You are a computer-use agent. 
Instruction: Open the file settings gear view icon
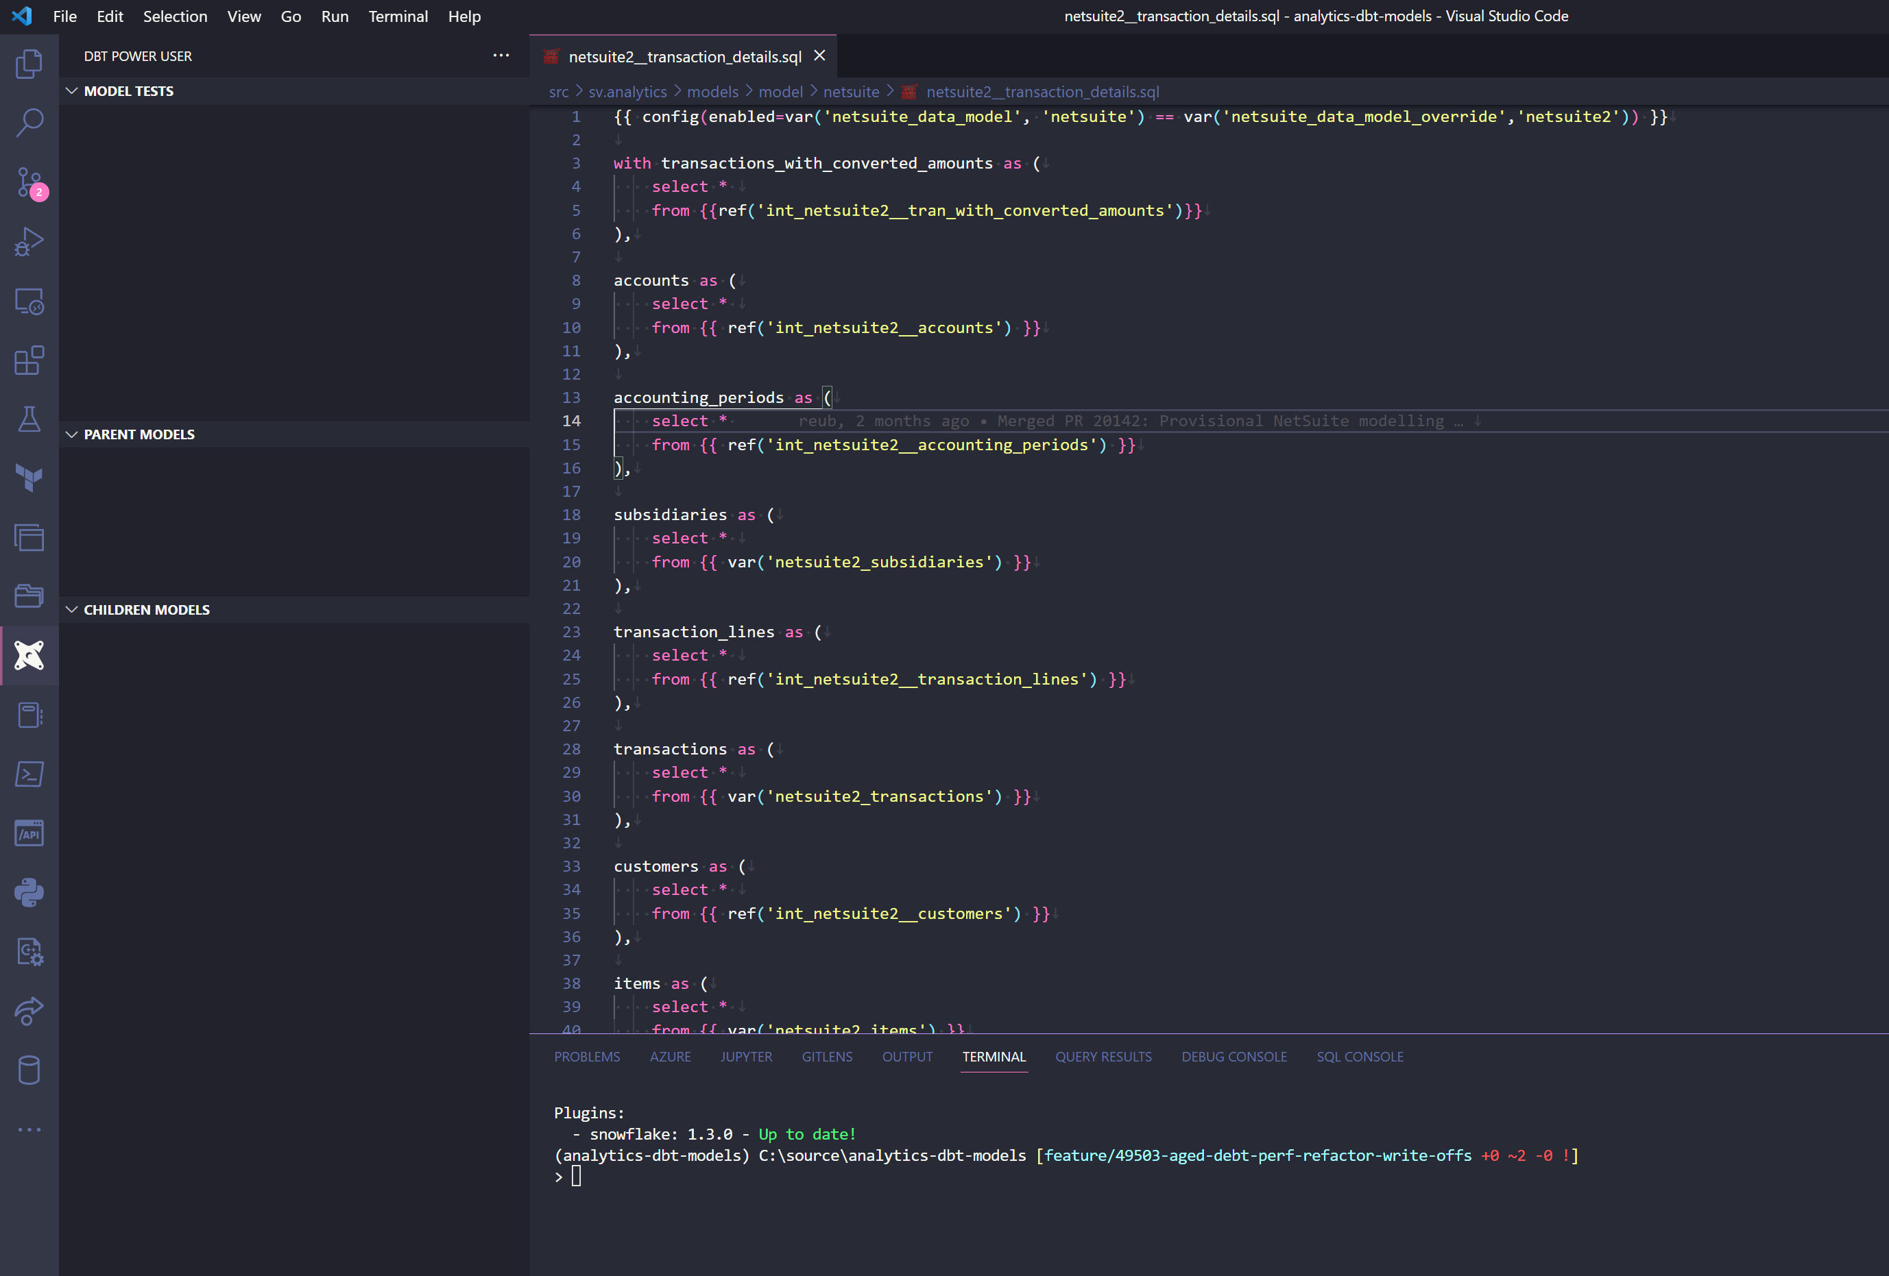(29, 952)
